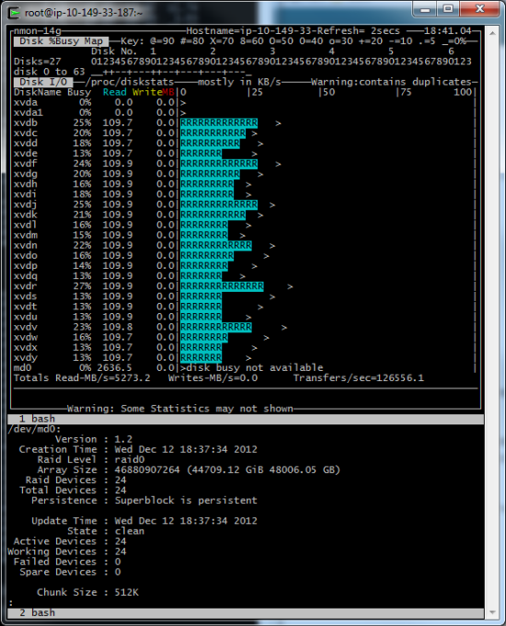
Task: Click the md0 device row
Action: click(244, 367)
